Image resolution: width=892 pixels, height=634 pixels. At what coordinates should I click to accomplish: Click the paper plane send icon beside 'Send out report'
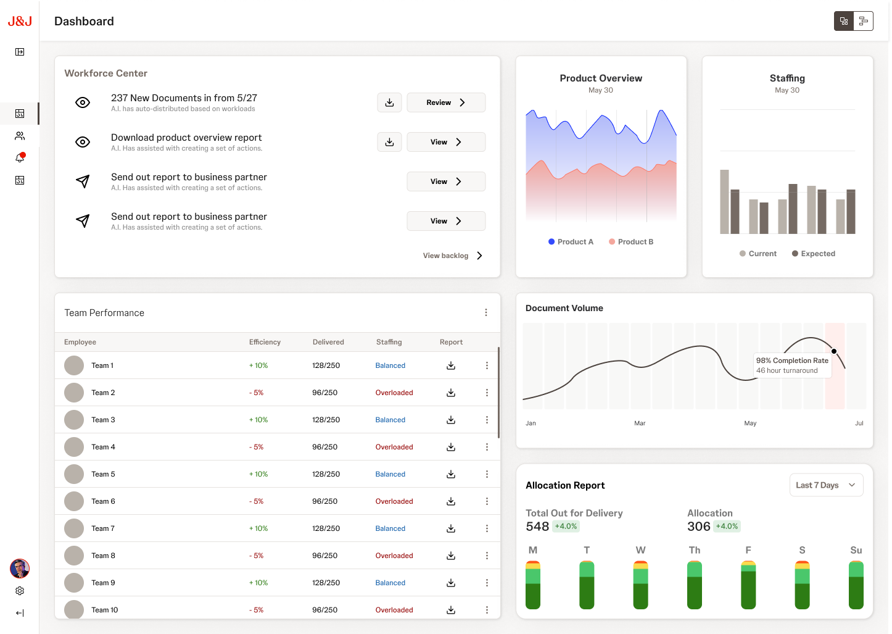83,181
